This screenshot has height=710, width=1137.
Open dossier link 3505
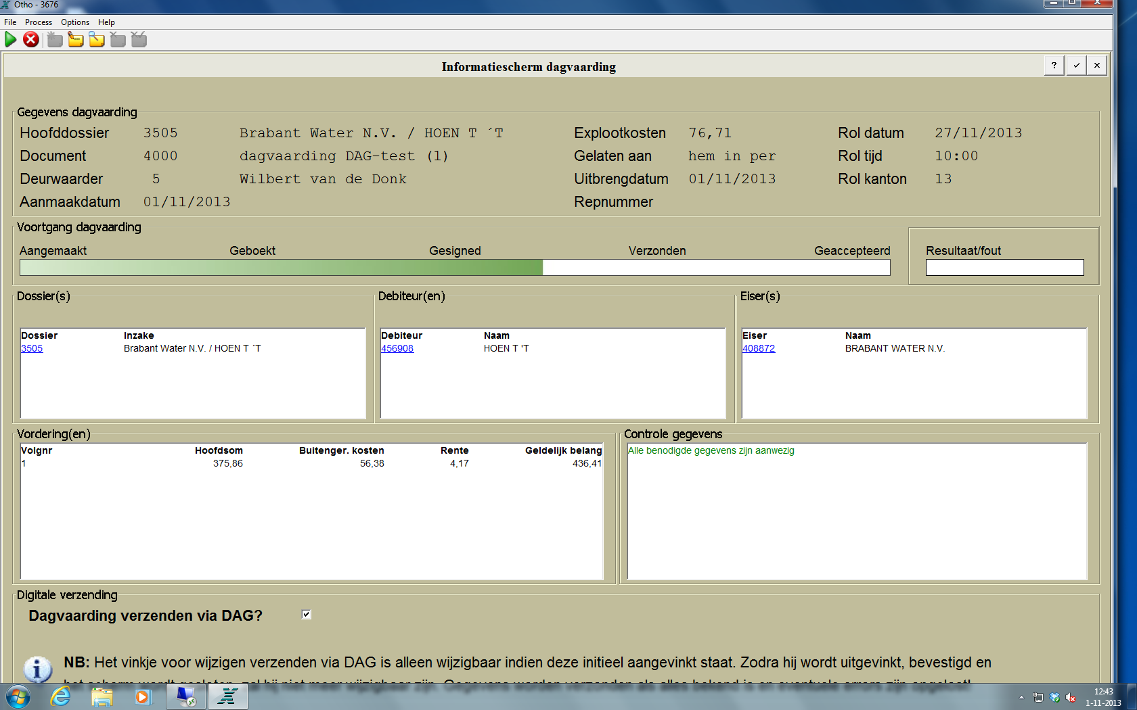click(32, 348)
